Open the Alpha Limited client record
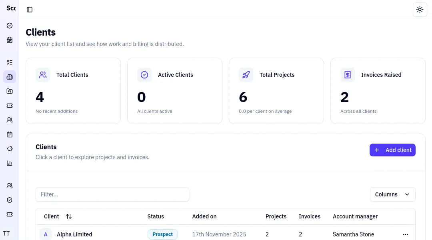 [x=74, y=234]
